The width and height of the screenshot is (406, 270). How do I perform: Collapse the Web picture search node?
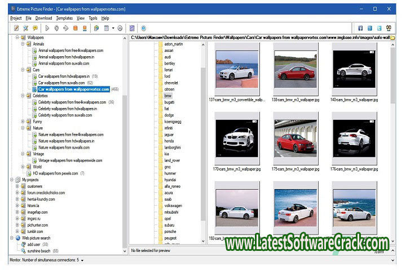point(12,238)
